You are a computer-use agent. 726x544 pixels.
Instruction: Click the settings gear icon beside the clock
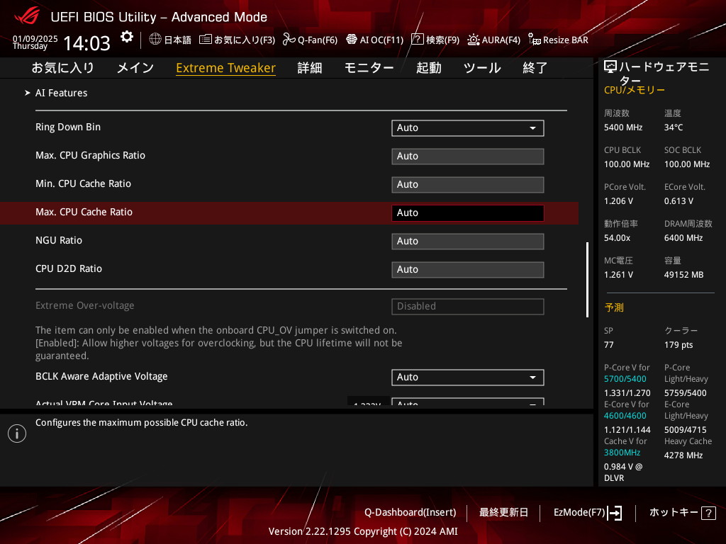coord(126,37)
